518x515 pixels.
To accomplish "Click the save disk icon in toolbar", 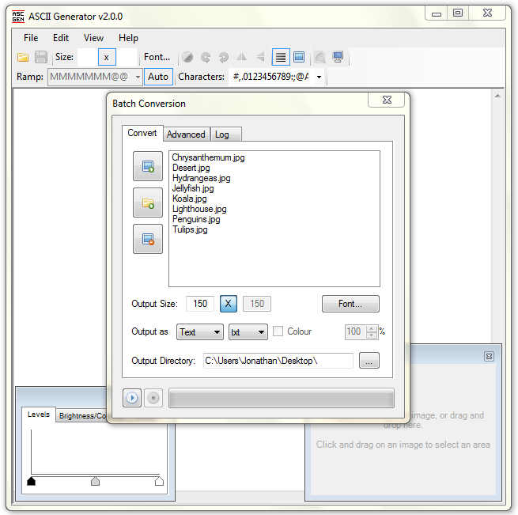I will tap(41, 57).
